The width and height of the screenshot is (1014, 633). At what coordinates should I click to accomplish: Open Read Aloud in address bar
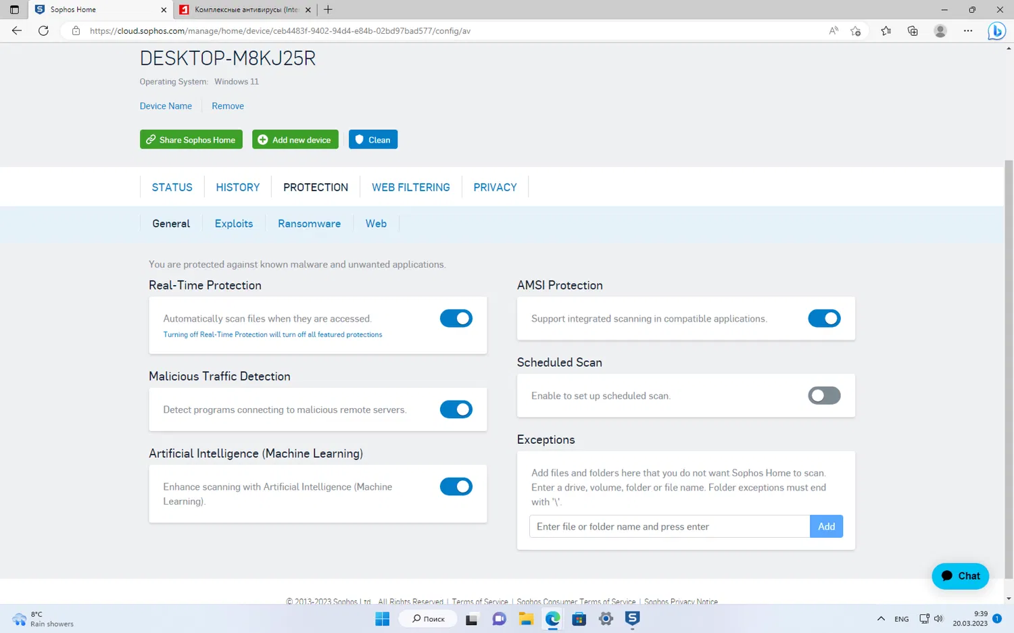(834, 30)
